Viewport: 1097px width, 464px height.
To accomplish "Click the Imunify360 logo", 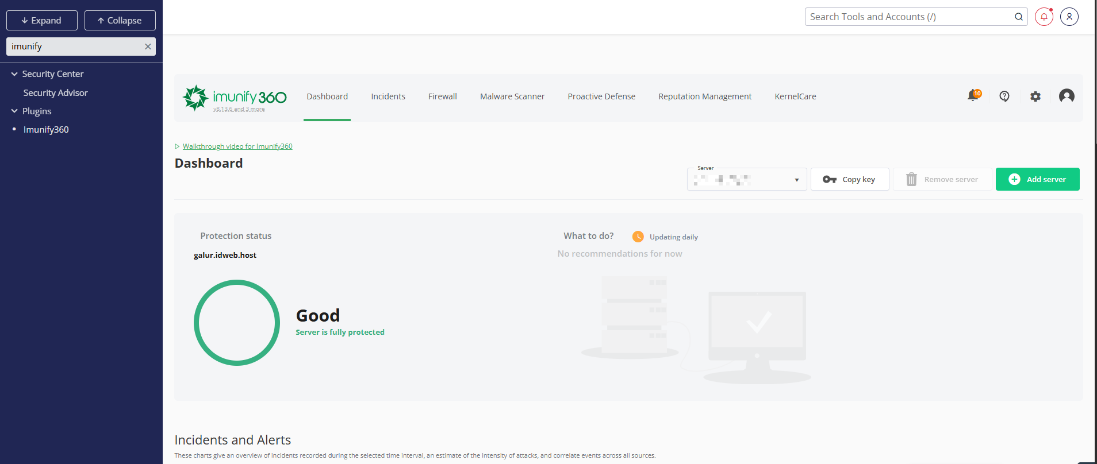I will (x=235, y=97).
